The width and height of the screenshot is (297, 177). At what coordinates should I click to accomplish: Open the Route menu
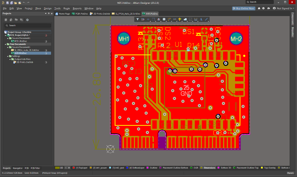pos(67,8)
